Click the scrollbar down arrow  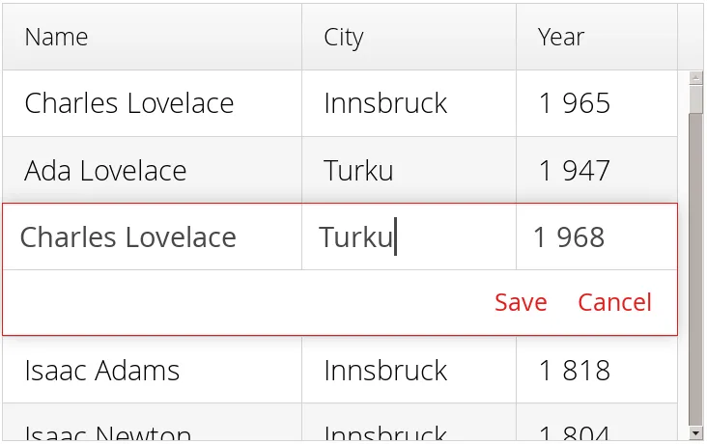click(x=695, y=433)
